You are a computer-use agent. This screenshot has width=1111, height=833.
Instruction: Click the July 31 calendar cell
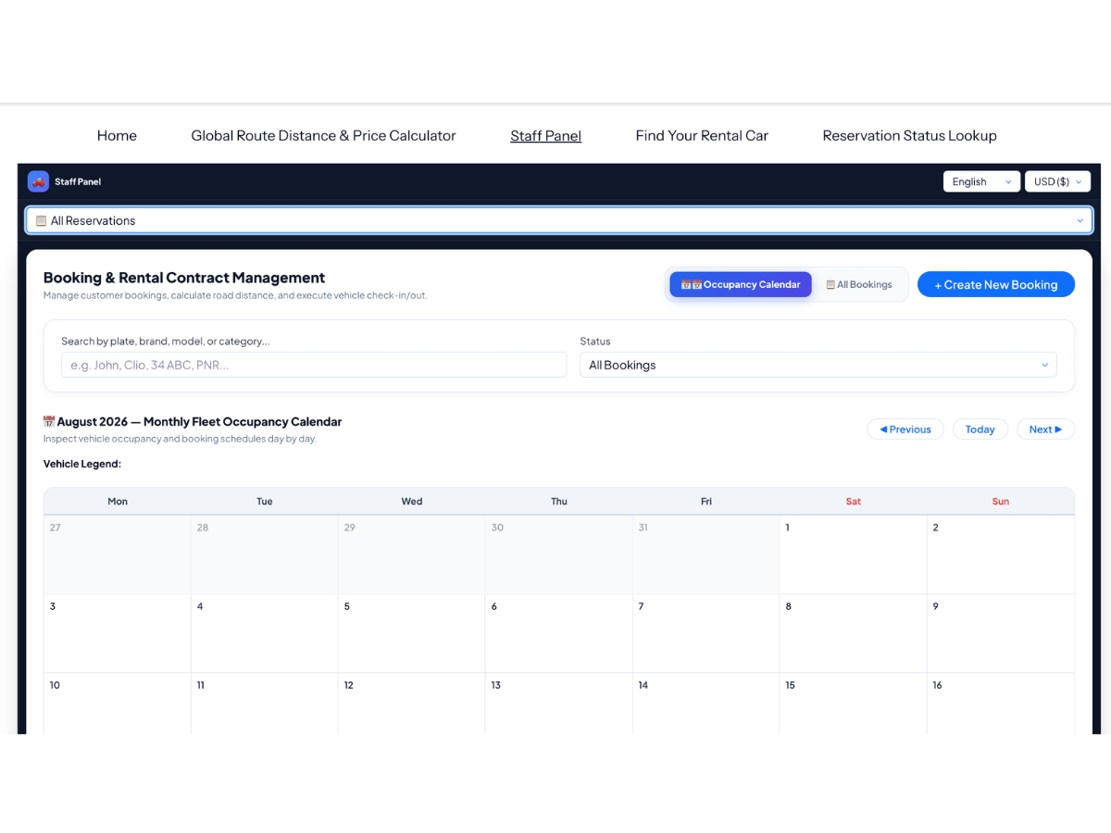coord(706,554)
